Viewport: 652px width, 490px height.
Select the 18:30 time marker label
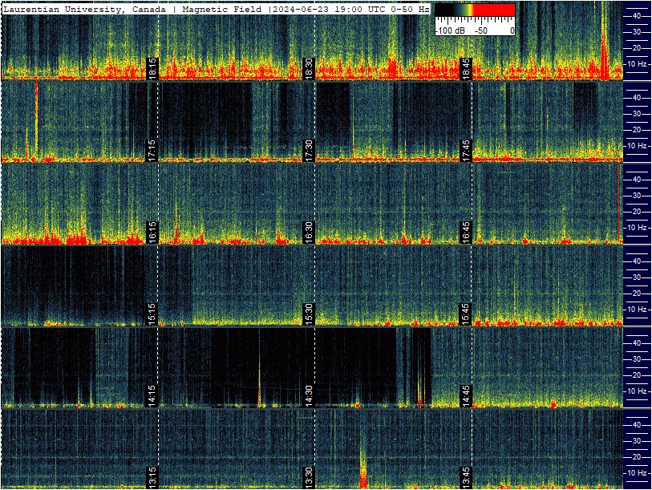309,68
